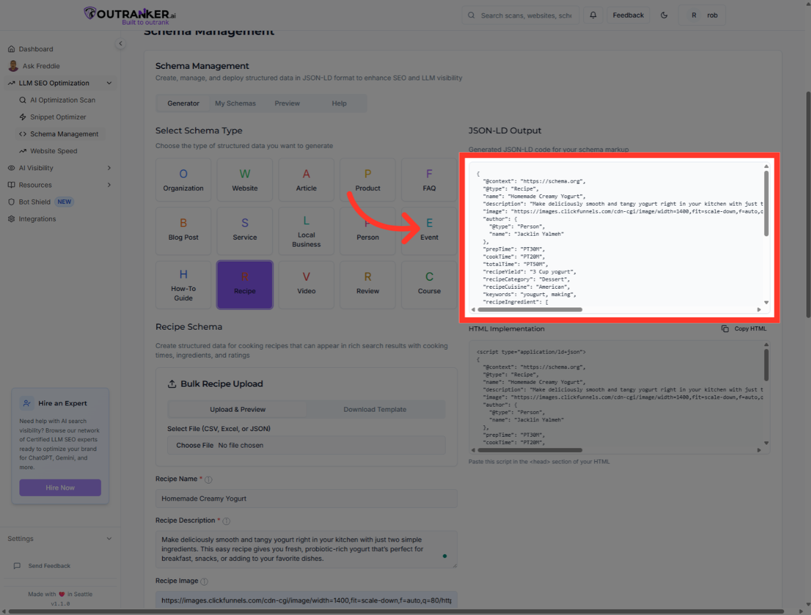The height and width of the screenshot is (615, 811).
Task: Toggle dark mode with the moon icon
Action: 664,15
